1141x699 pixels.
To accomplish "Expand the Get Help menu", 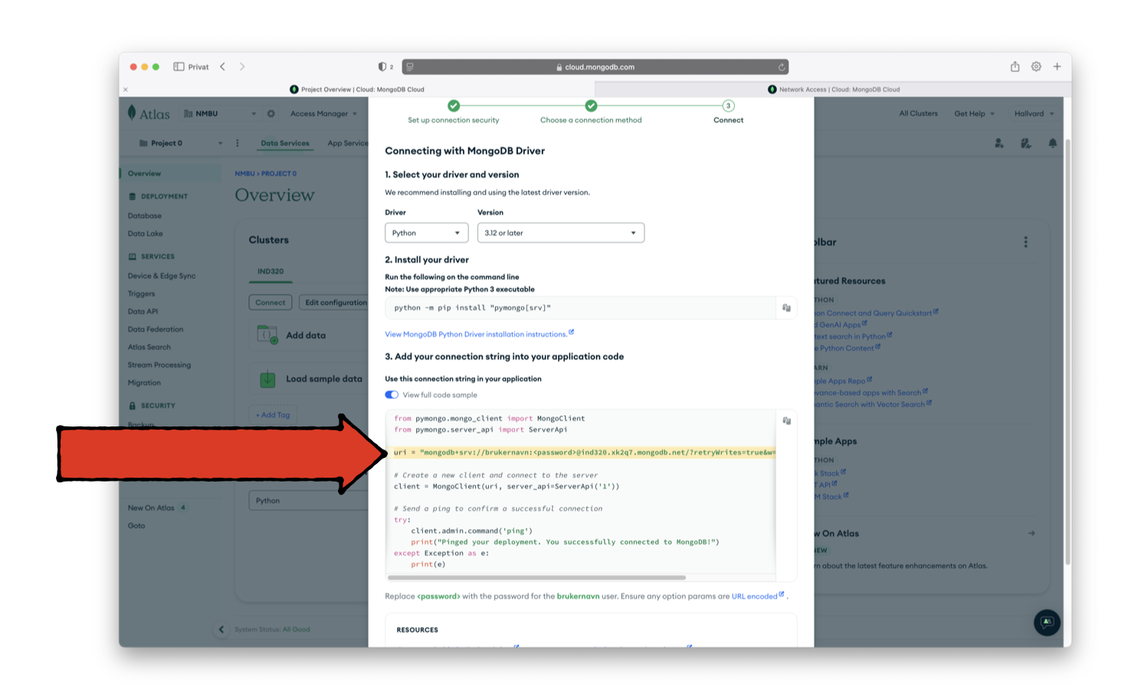I will [x=974, y=113].
